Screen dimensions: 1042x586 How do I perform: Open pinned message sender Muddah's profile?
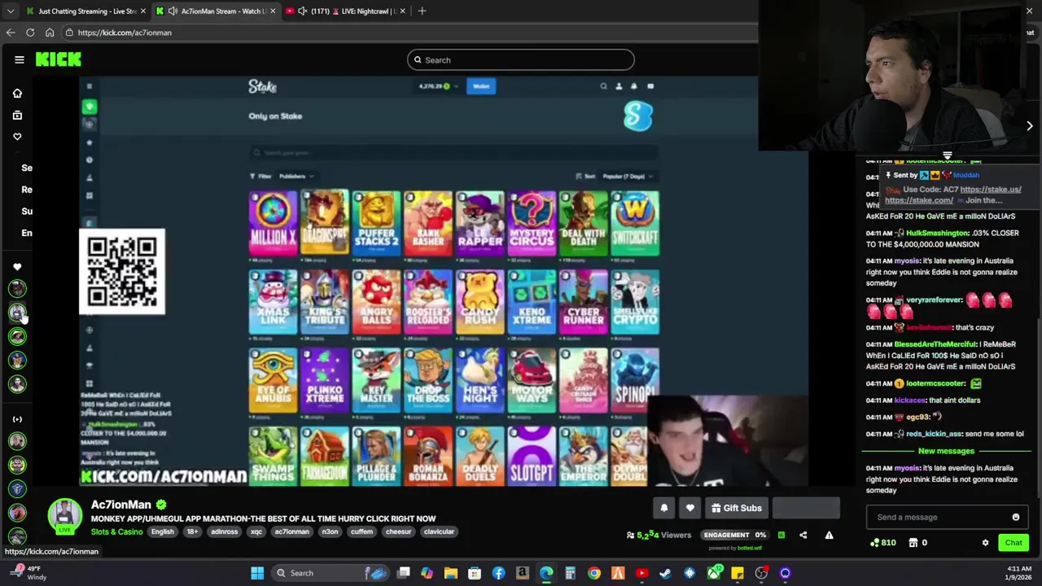click(966, 175)
